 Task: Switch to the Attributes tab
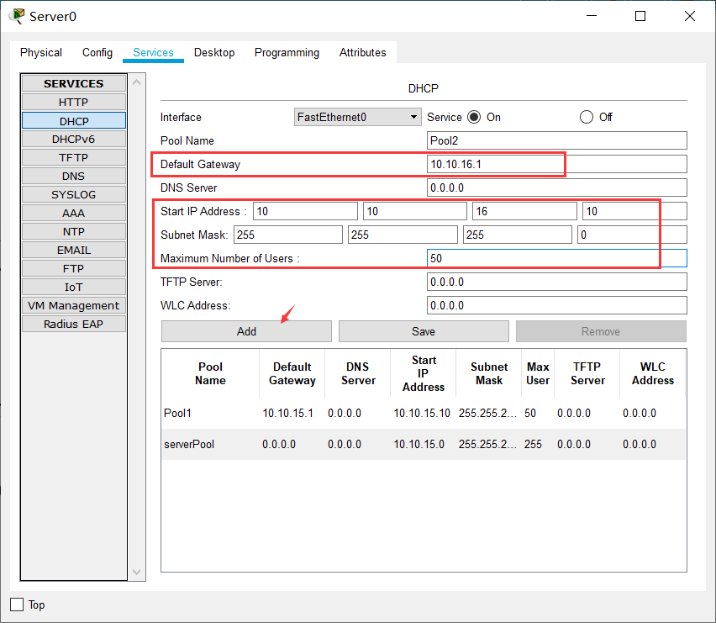click(362, 52)
